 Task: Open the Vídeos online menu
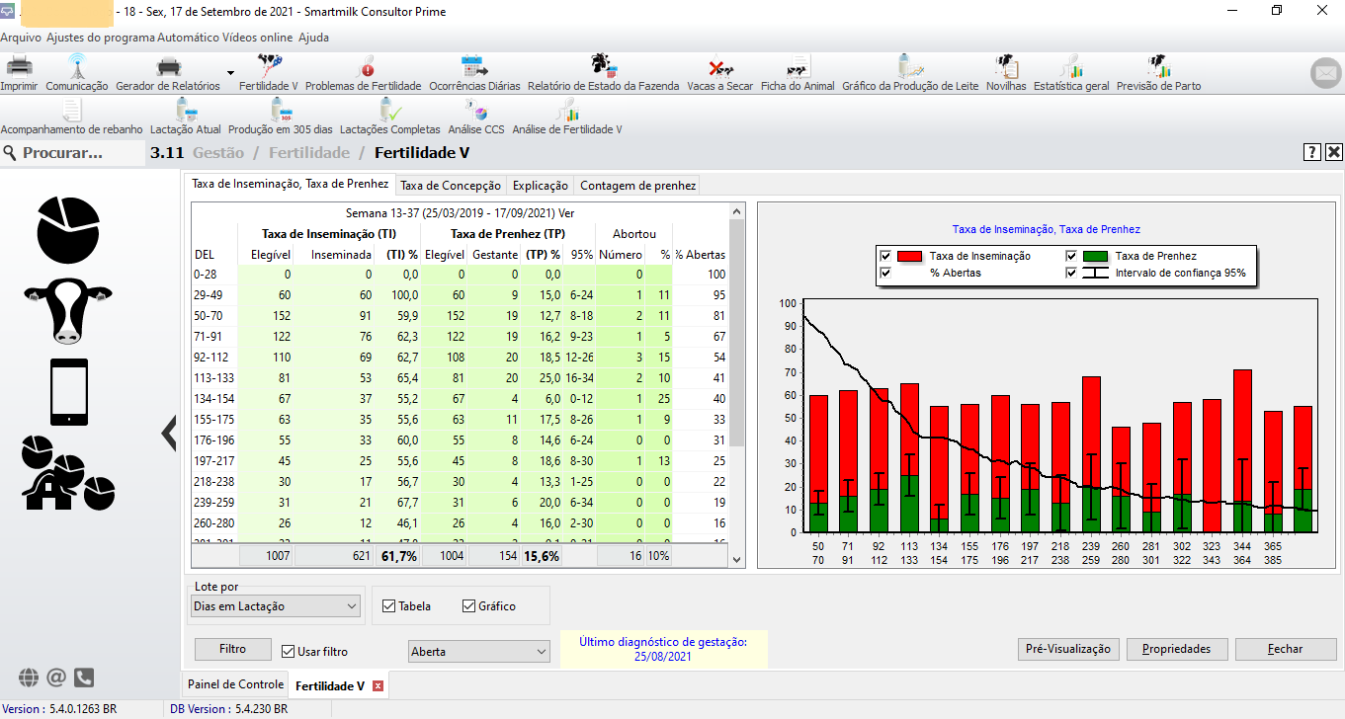[256, 38]
